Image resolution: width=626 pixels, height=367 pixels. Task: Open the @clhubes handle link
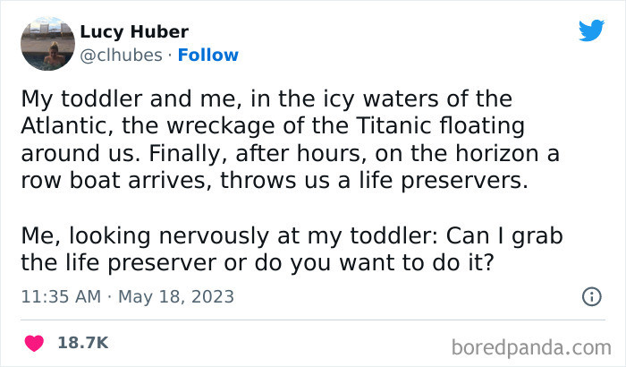(122, 55)
